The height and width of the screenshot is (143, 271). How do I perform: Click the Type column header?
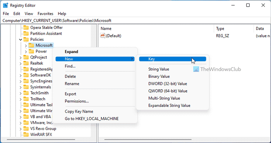234,29
